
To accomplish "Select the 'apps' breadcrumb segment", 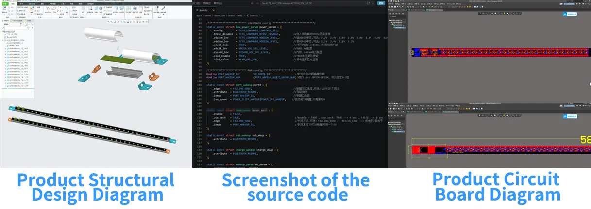I will pyautogui.click(x=199, y=16).
